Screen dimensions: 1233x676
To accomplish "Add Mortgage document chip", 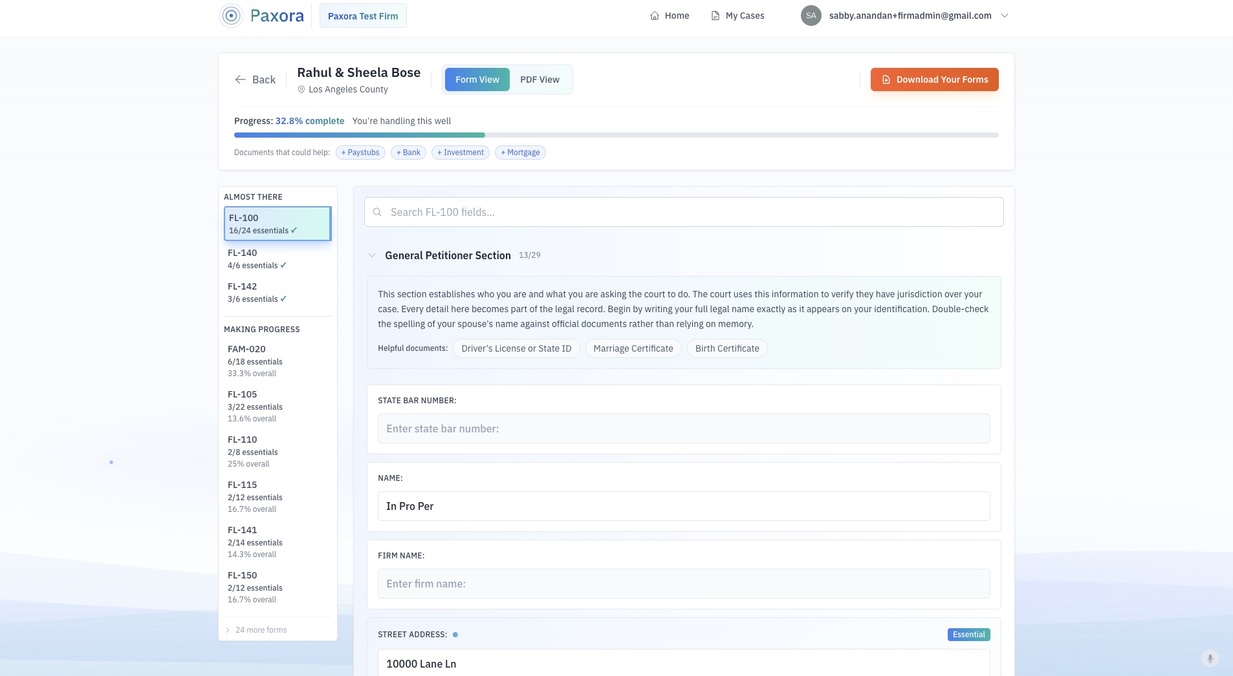I will pyautogui.click(x=520, y=153).
